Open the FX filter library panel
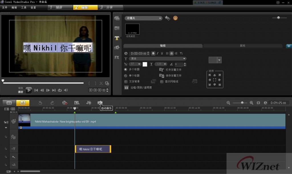 (117, 57)
